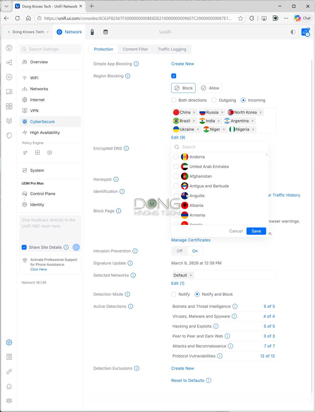Viewport: 315px width, 412px height.
Task: Select Allow mode for regions
Action: [x=210, y=88]
